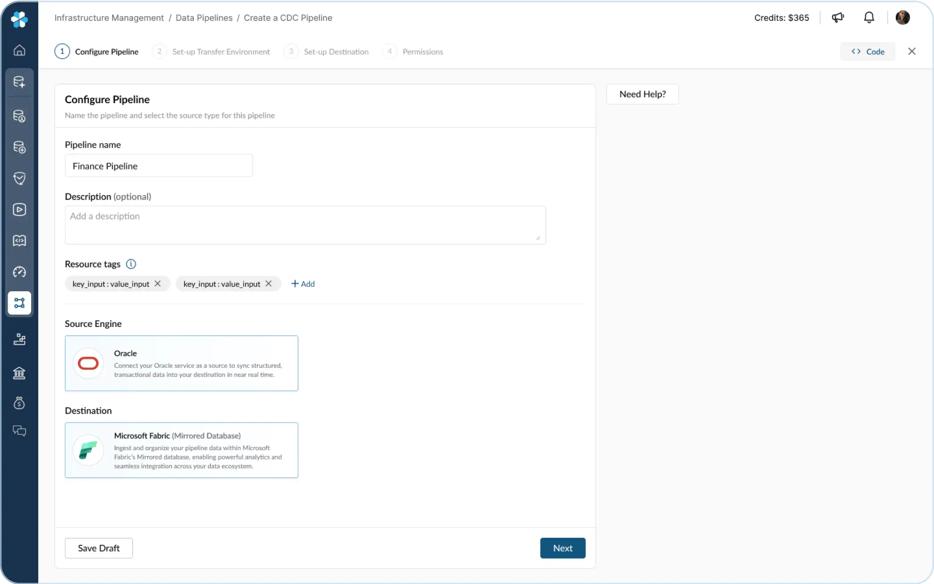Click the Description text area
The height and width of the screenshot is (584, 934).
305,225
